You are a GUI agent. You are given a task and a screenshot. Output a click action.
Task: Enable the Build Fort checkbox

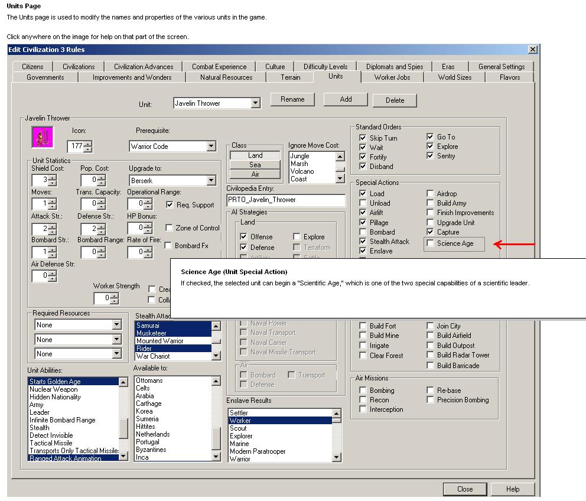point(363,326)
